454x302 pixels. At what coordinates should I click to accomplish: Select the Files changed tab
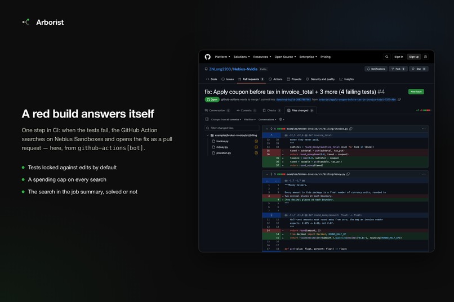tap(300, 110)
